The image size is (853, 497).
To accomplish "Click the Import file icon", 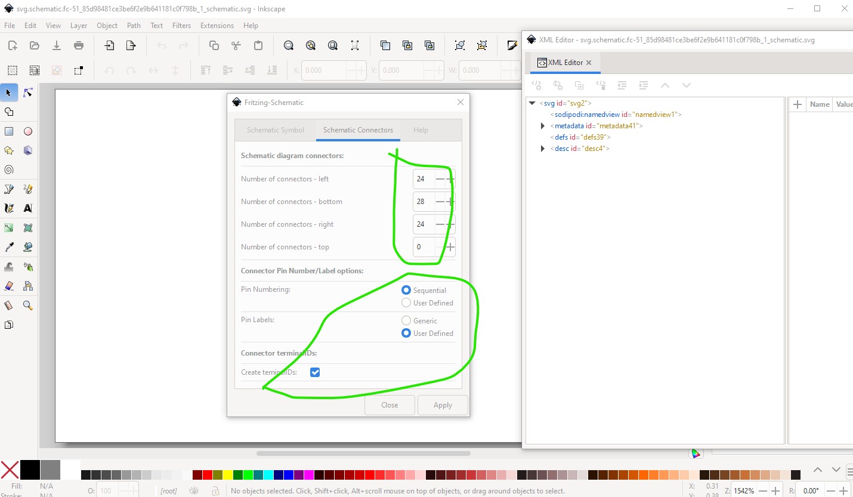I will [109, 45].
